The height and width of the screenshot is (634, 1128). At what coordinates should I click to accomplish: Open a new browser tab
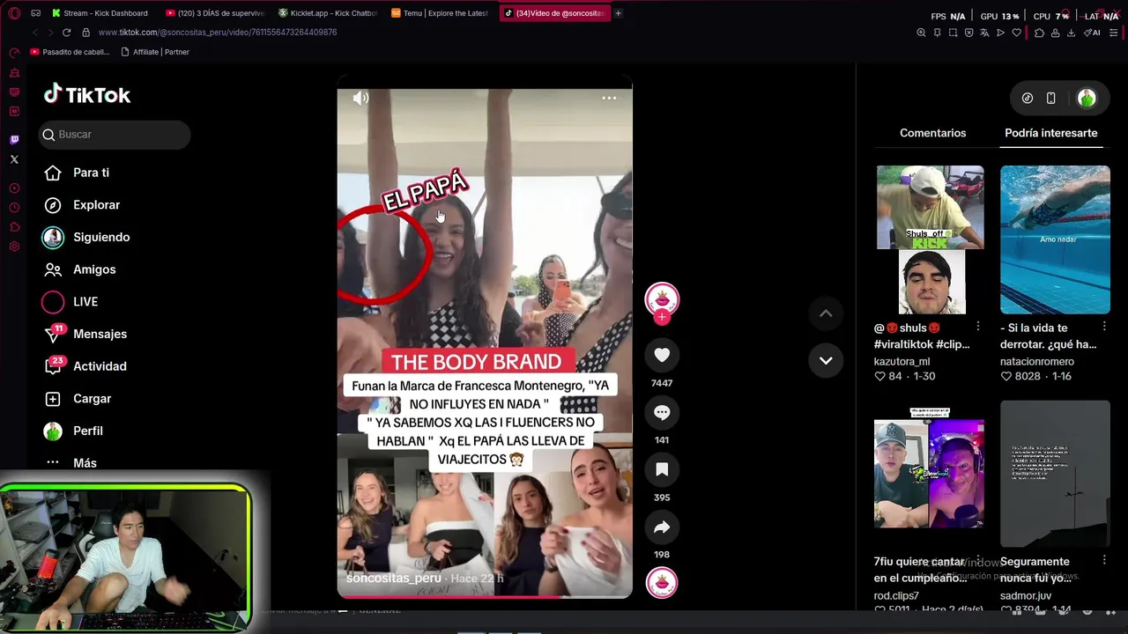coord(618,13)
